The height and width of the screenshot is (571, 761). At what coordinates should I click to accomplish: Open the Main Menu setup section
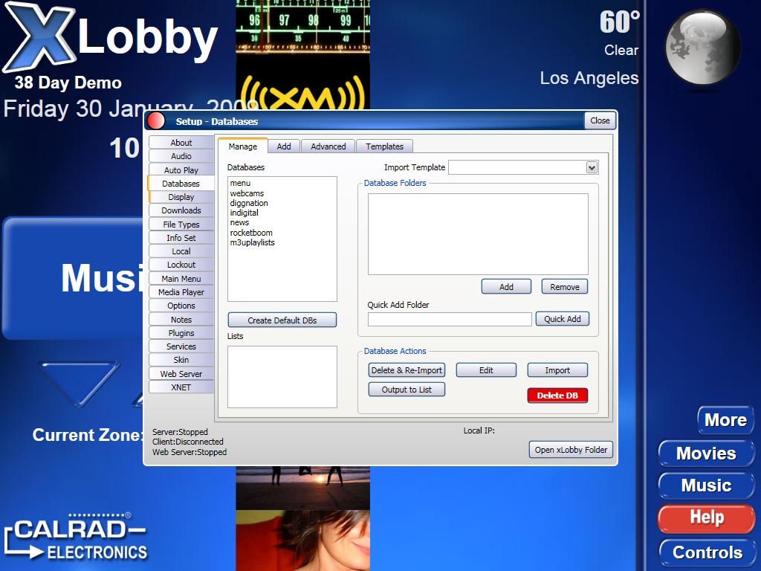click(x=181, y=279)
